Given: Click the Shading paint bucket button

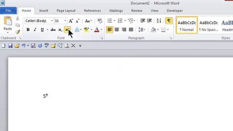Looking at the screenshot, I should tap(153, 30).
